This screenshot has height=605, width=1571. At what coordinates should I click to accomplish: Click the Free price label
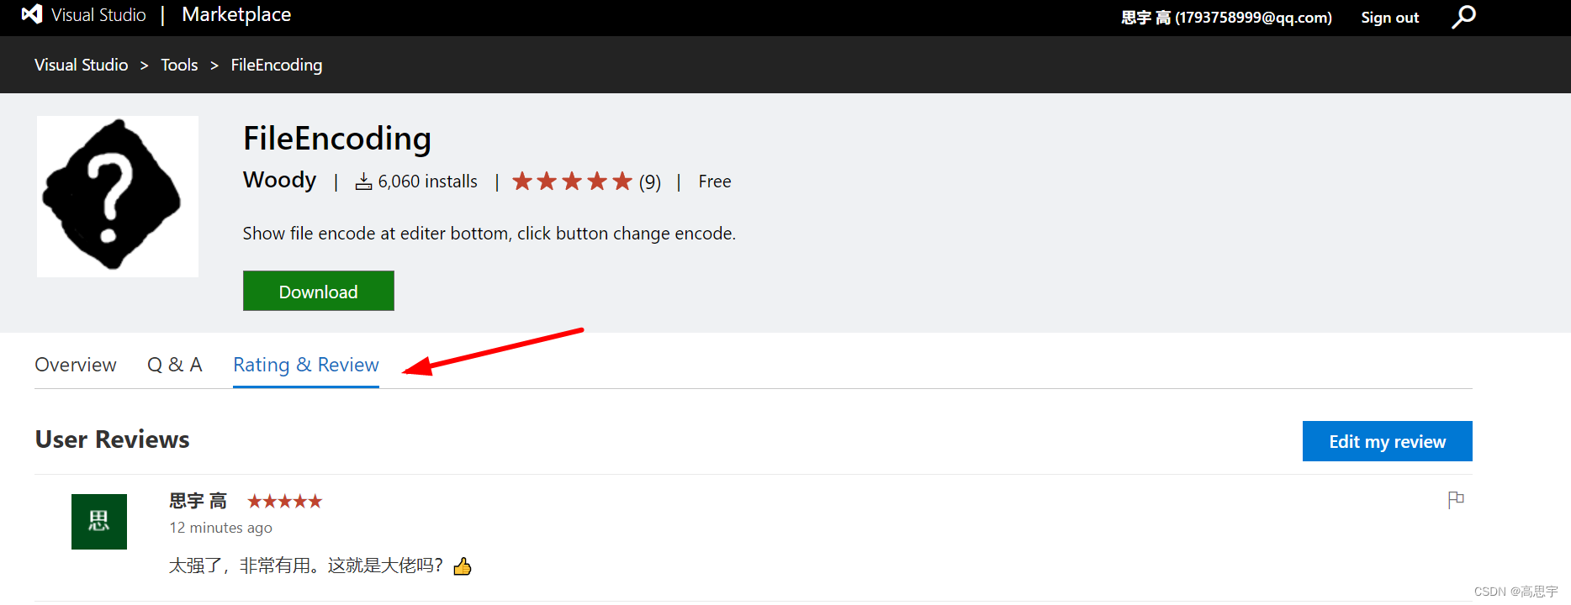(x=715, y=181)
